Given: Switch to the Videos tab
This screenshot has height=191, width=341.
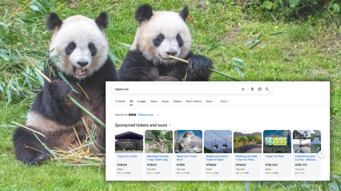Looking at the screenshot, I should click(177, 101).
